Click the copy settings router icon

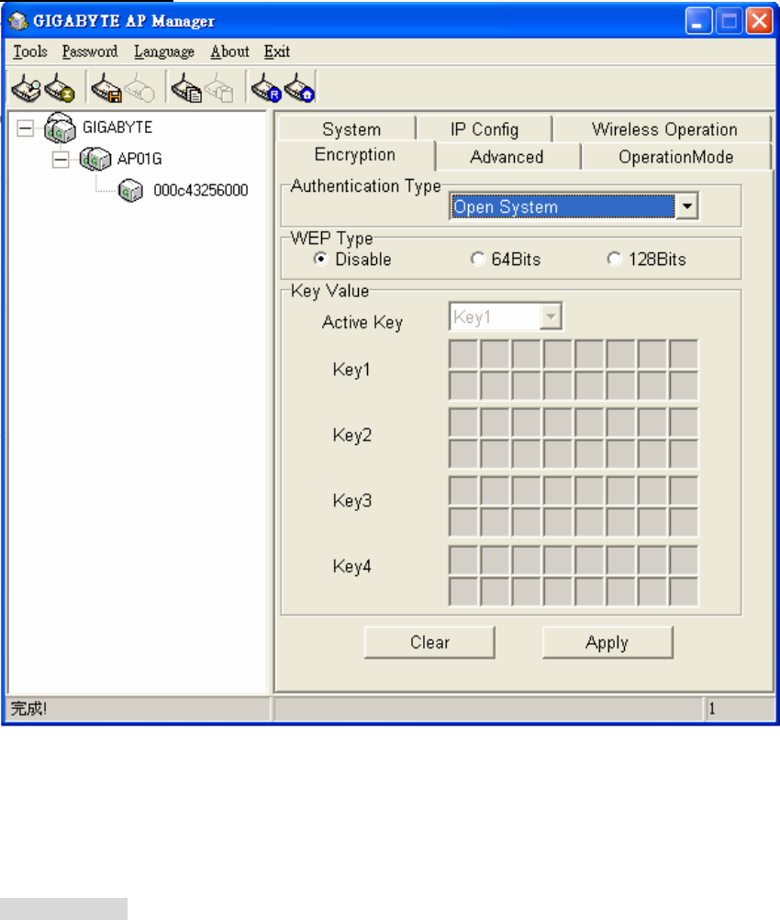pyautogui.click(x=186, y=87)
